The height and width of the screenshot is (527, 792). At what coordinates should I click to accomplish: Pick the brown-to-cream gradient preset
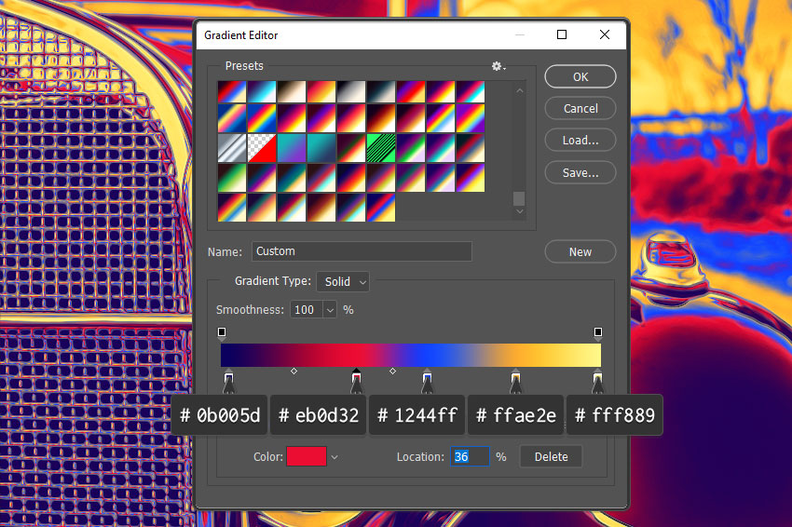(x=292, y=91)
